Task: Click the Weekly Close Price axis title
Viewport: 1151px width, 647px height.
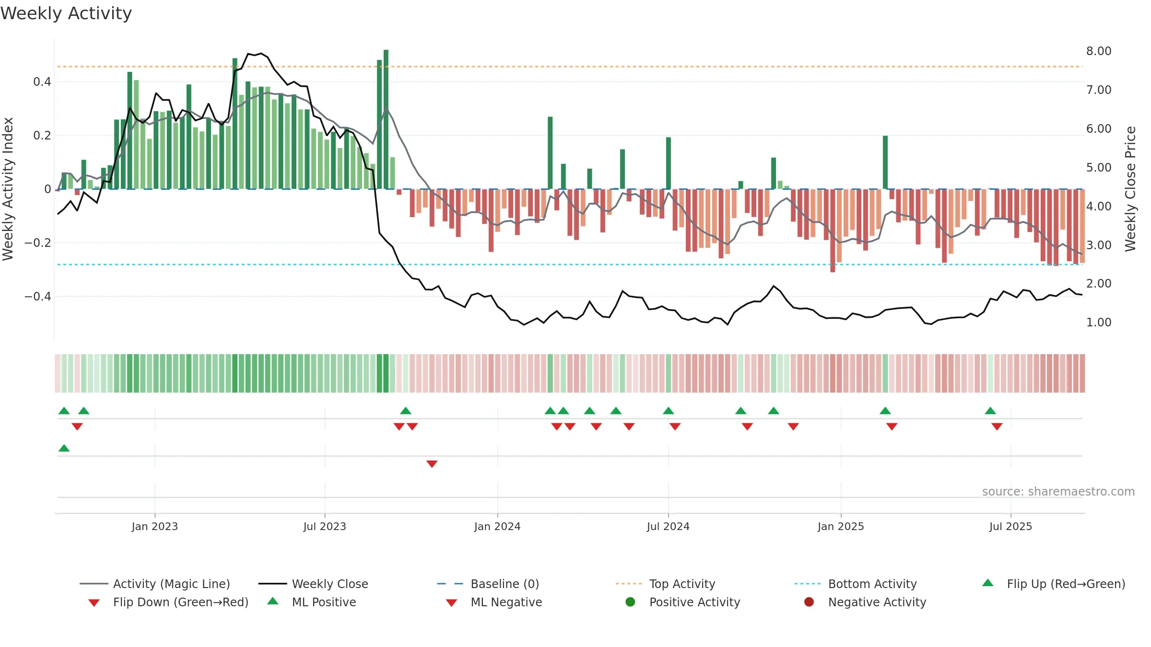Action: tap(1130, 189)
